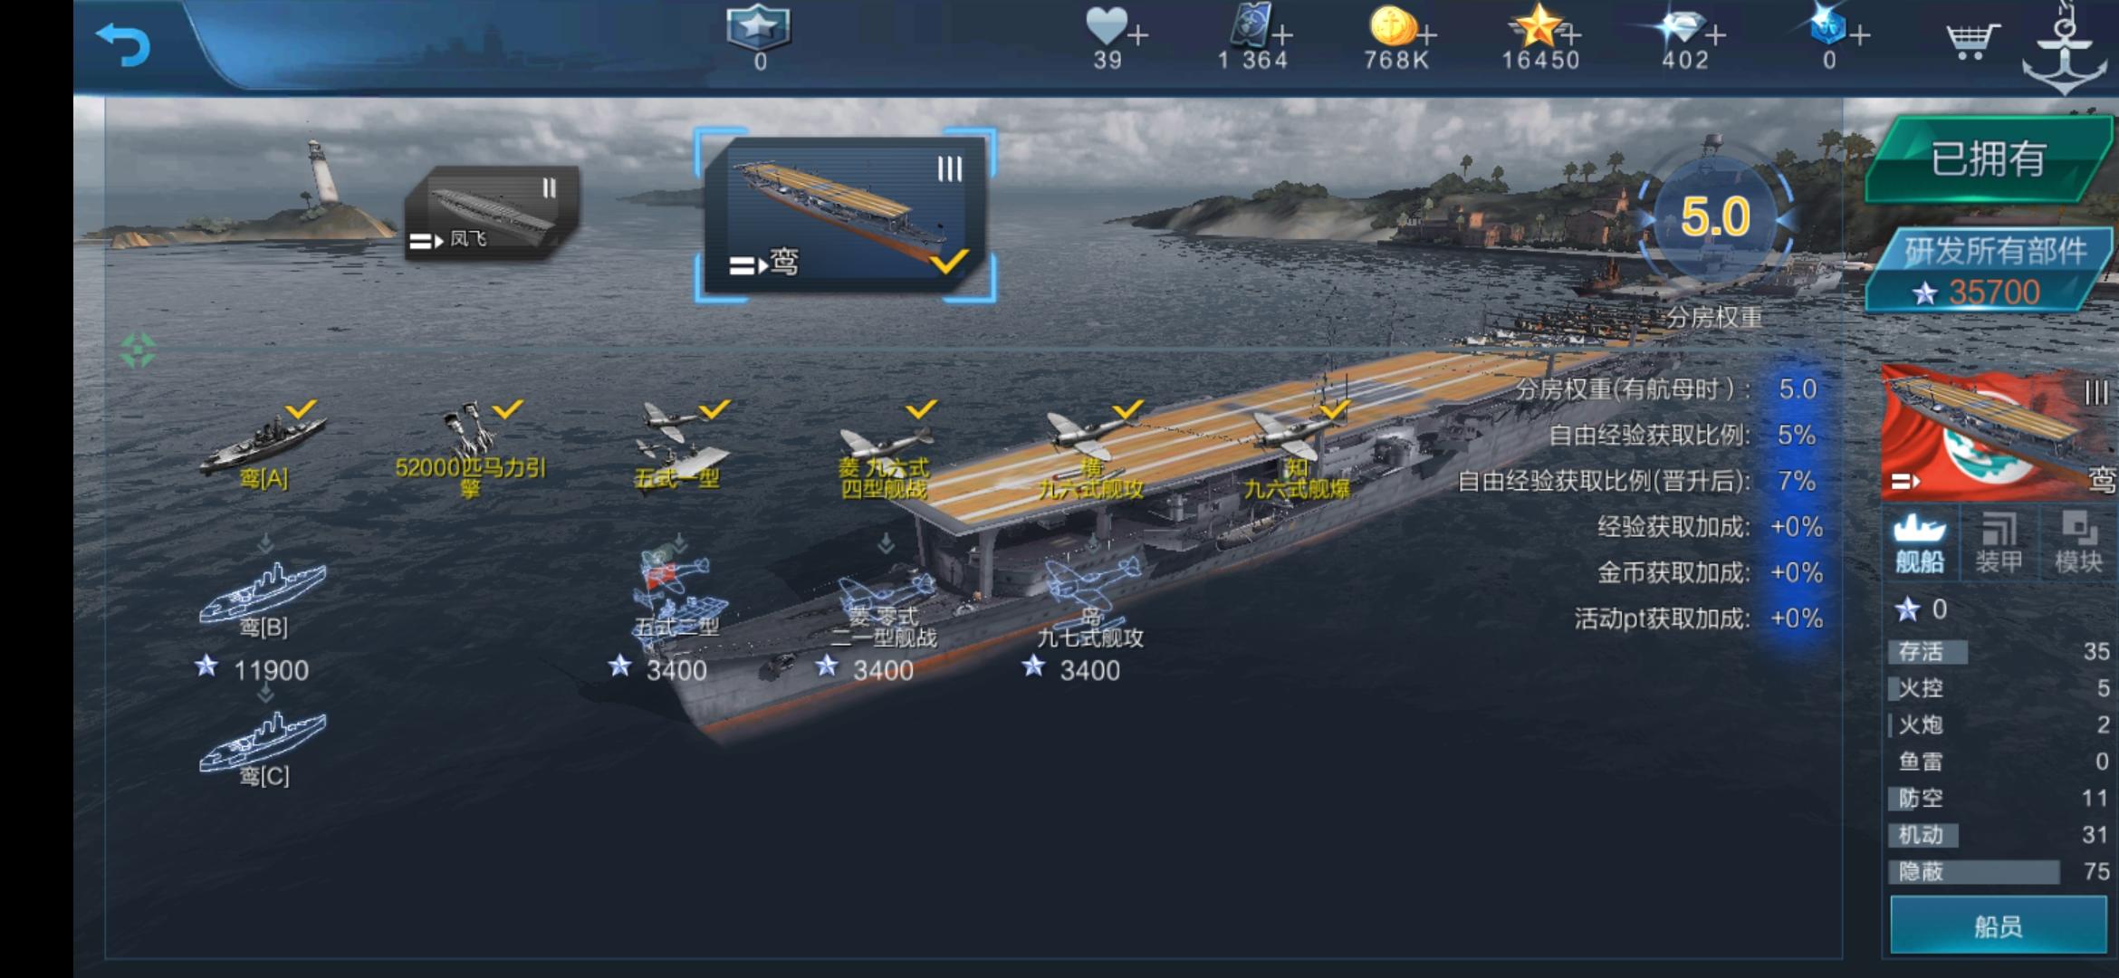Open the anchor port menu icon
The height and width of the screenshot is (978, 2119).
point(2064,50)
